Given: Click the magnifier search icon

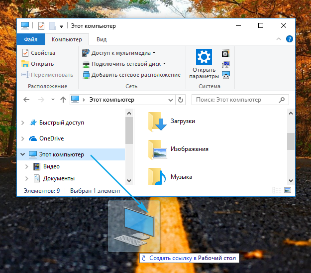Looking at the screenshot, I should [282, 100].
